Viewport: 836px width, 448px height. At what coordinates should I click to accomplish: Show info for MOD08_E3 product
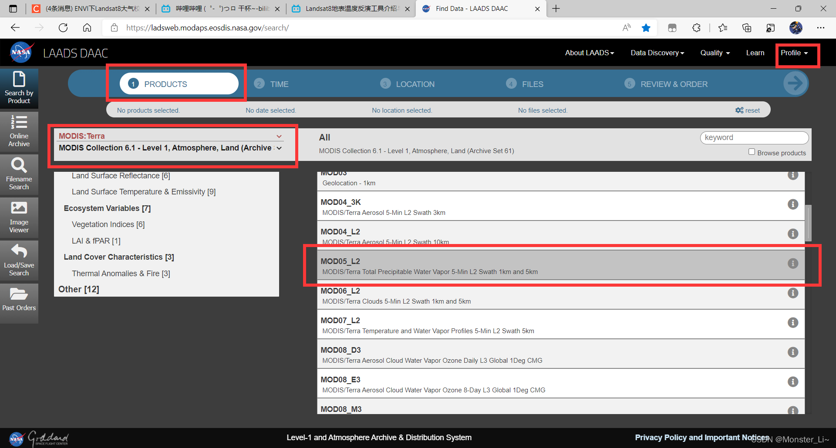pos(793,381)
